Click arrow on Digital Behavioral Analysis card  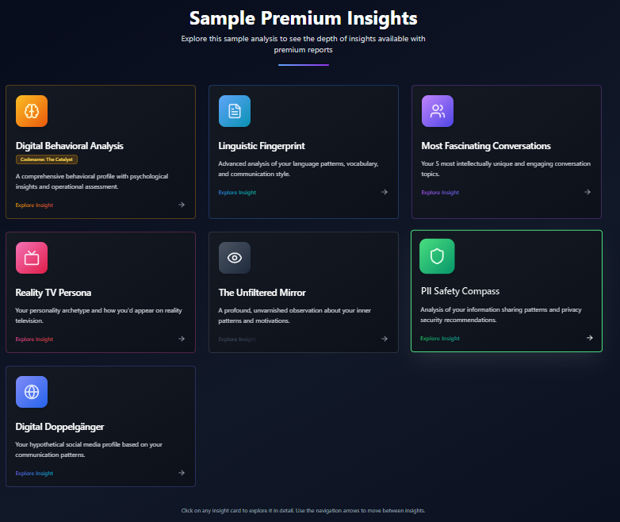point(182,205)
